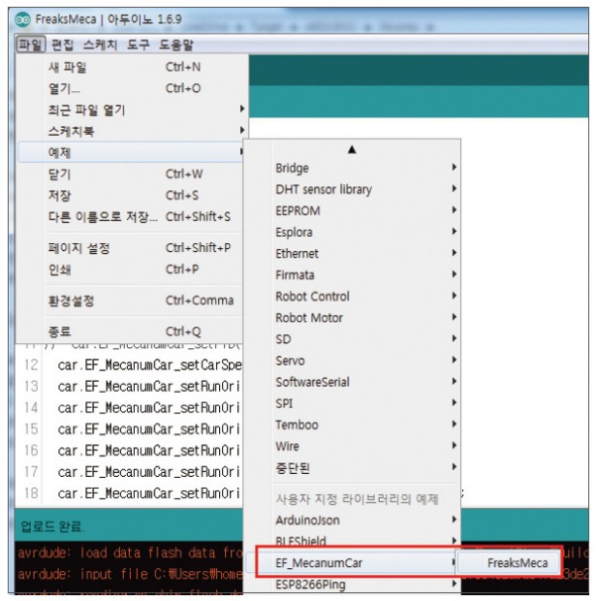Open the 편집 menu
596x601 pixels.
(62, 45)
